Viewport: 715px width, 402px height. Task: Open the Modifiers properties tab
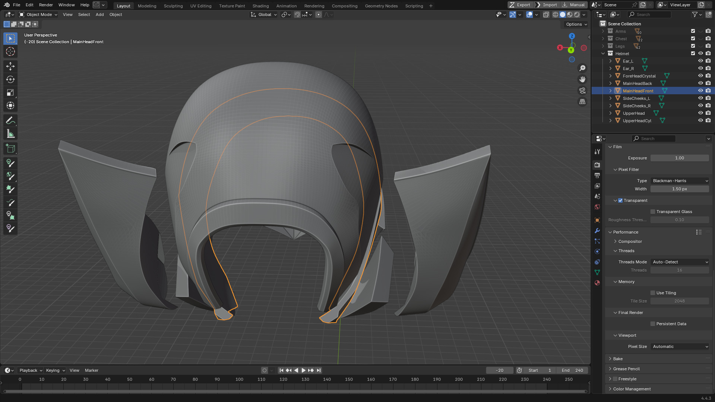[x=597, y=231]
